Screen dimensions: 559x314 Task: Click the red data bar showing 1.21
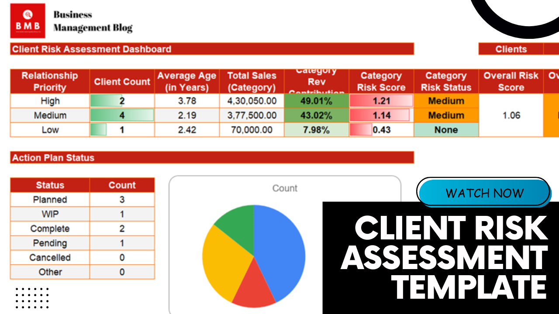click(x=381, y=101)
